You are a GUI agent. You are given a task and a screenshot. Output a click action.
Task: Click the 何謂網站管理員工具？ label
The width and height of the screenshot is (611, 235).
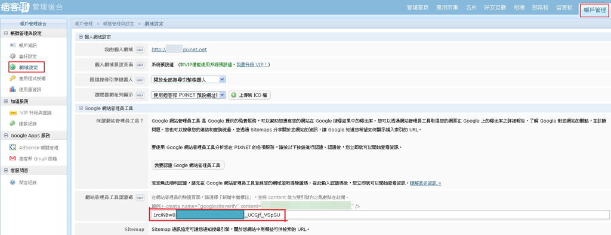click(x=120, y=121)
